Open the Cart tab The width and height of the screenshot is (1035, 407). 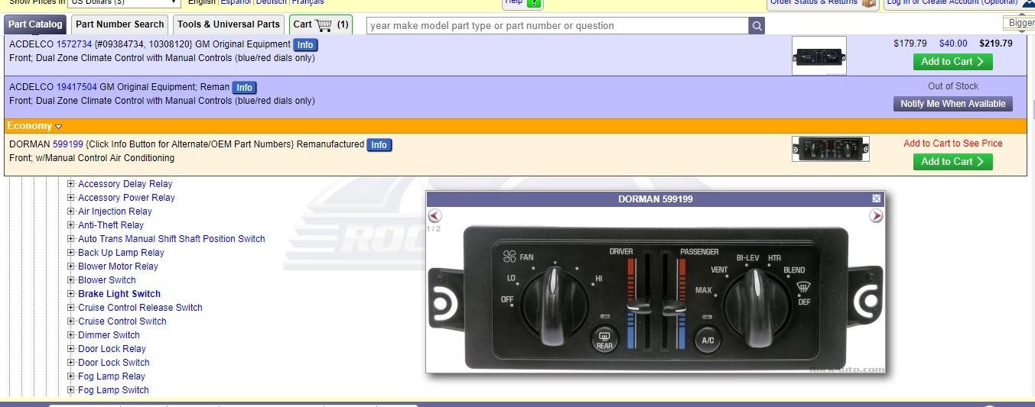tap(321, 24)
